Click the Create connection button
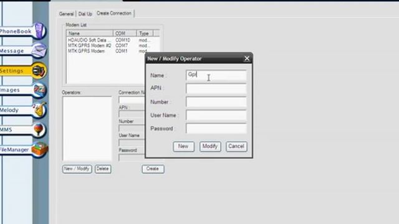The image size is (399, 224). pos(153,169)
